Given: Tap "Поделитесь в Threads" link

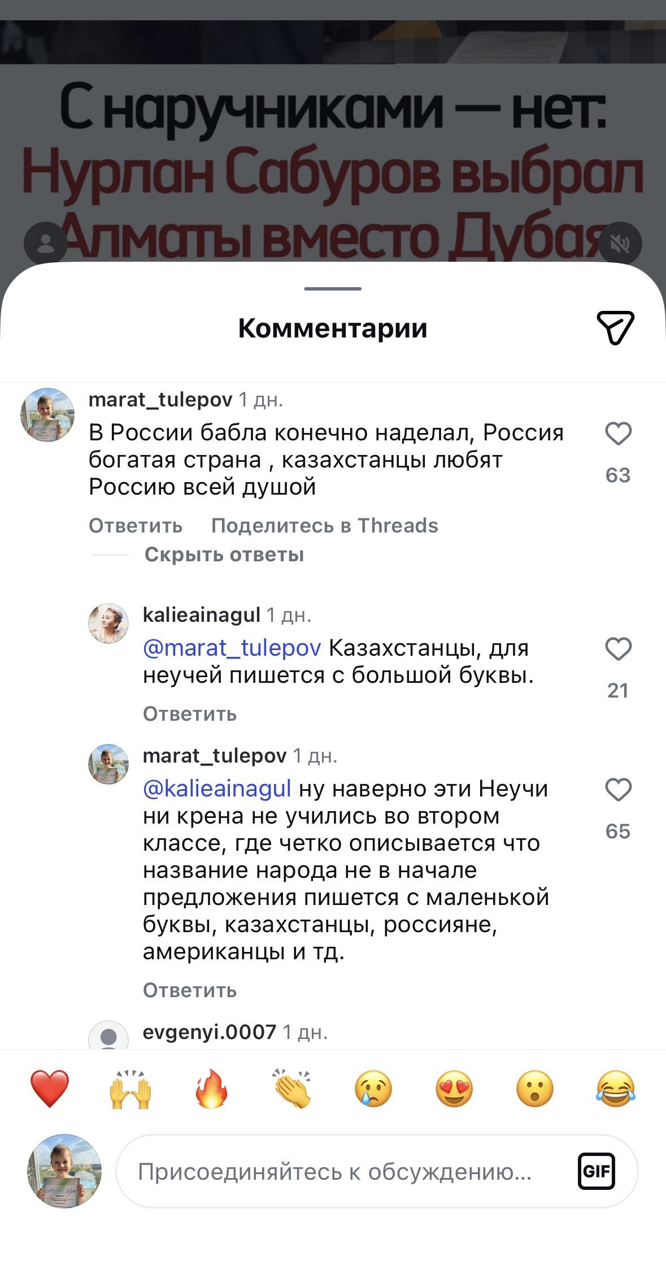Looking at the screenshot, I should tap(324, 526).
